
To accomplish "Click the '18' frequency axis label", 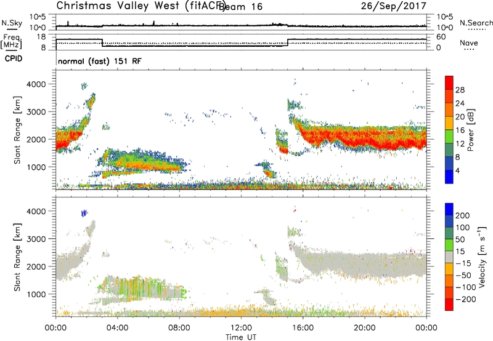I will click(x=41, y=37).
